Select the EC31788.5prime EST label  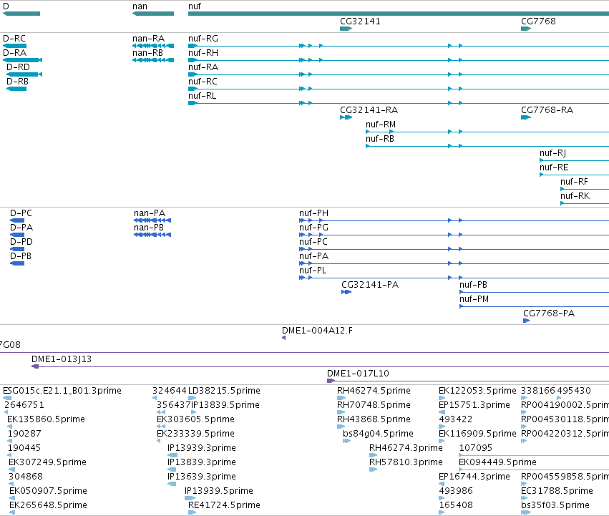[557, 491]
